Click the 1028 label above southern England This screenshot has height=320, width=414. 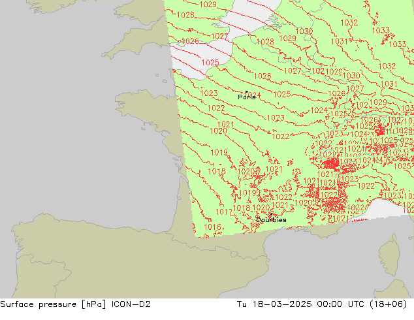185,15
